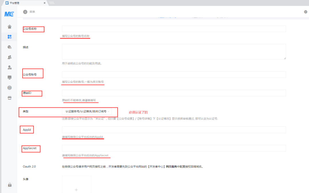Click the user permissions sidebar icon
This screenshot has height=193, width=309.
(x=9, y=67)
